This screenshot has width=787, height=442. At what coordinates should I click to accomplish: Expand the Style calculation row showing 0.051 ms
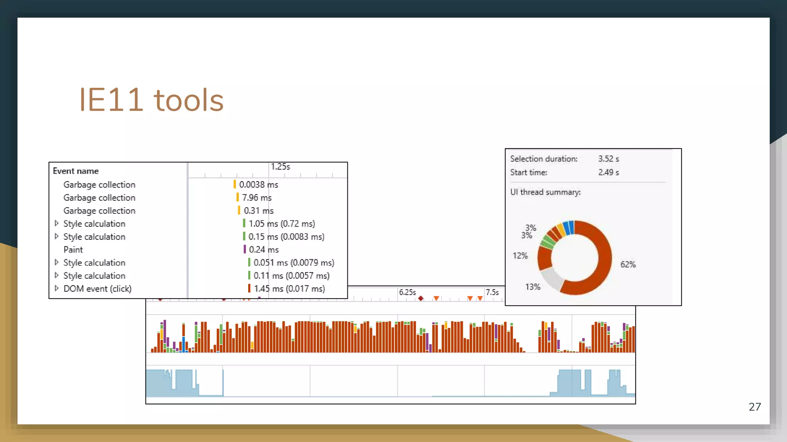tap(56, 262)
